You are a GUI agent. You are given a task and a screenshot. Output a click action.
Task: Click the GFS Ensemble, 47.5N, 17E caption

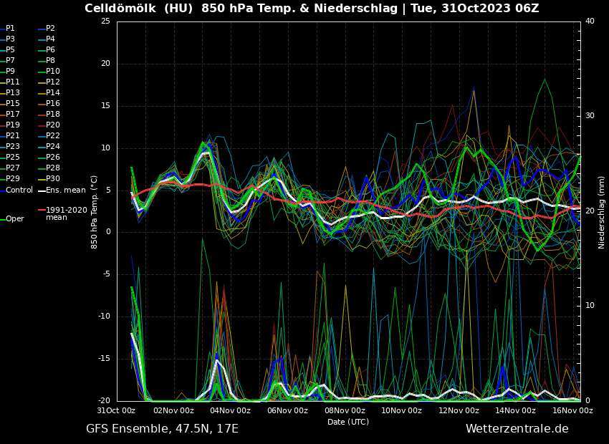(162, 429)
